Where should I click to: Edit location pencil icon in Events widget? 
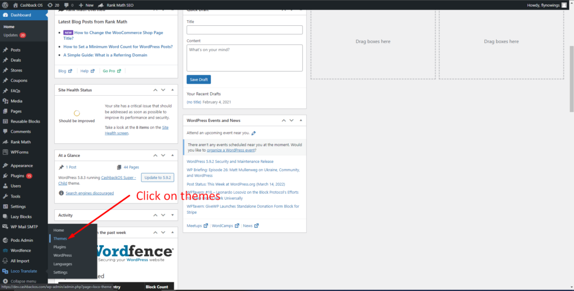tap(254, 133)
